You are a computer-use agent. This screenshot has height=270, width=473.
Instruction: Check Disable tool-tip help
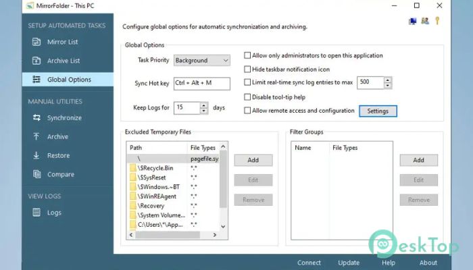247,97
